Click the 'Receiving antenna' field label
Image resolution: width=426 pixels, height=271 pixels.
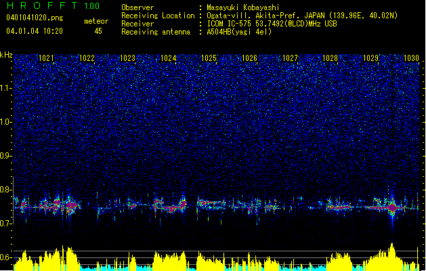click(156, 32)
